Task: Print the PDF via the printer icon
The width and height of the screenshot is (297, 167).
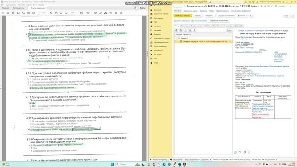Action: [x=13, y=13]
